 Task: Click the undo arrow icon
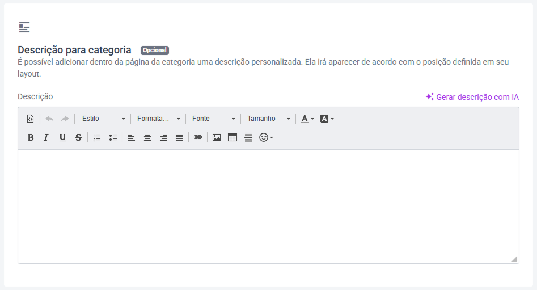[49, 119]
